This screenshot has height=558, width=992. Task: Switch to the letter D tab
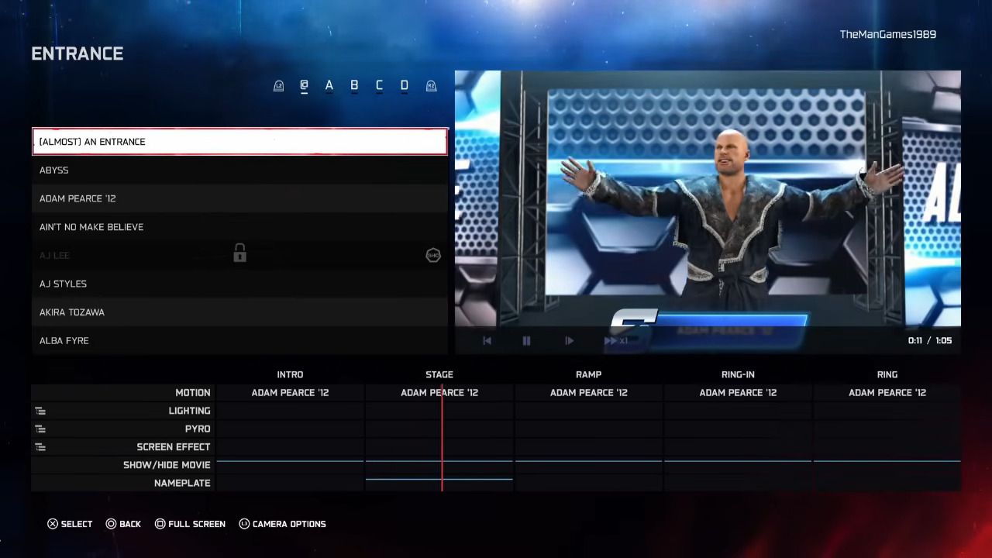(405, 86)
